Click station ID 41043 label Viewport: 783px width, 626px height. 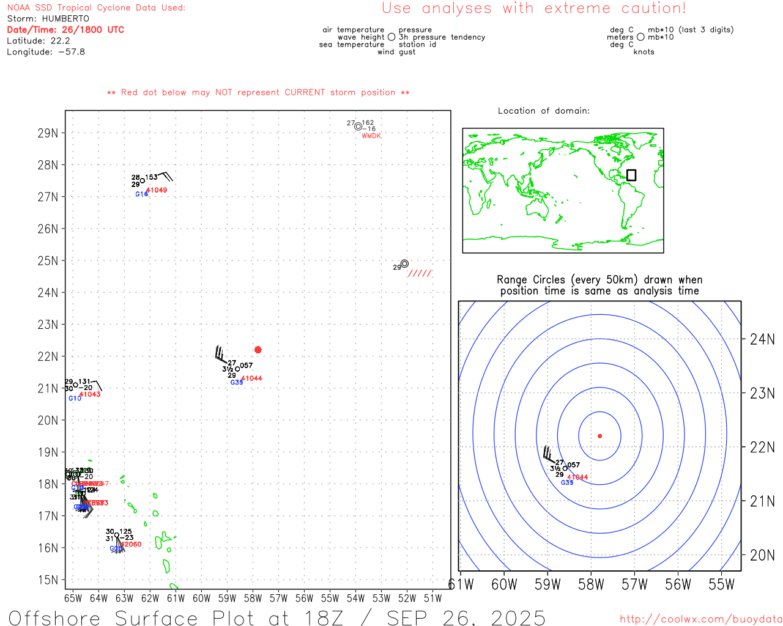tap(90, 394)
